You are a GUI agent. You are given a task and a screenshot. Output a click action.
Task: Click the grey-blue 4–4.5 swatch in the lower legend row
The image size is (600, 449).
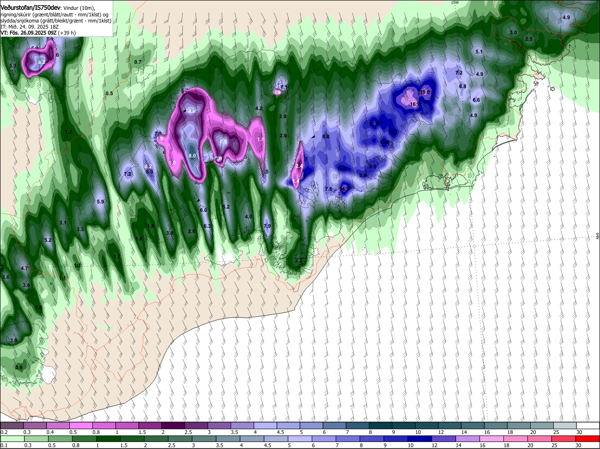click(x=252, y=439)
